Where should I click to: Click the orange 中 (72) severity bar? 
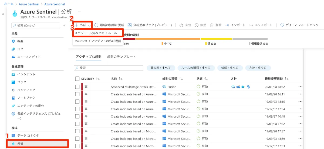pyautogui.click(x=168, y=39)
